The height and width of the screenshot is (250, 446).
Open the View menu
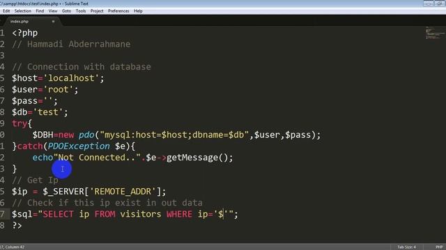tap(53, 11)
